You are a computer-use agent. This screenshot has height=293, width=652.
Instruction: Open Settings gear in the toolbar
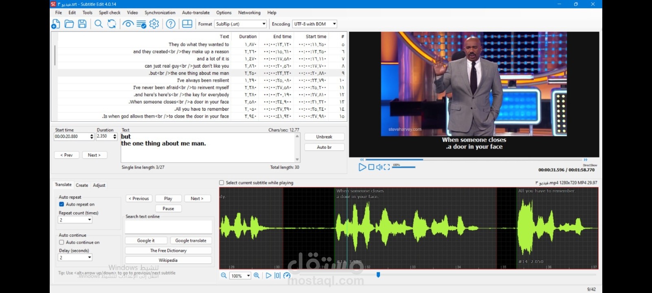coord(154,24)
